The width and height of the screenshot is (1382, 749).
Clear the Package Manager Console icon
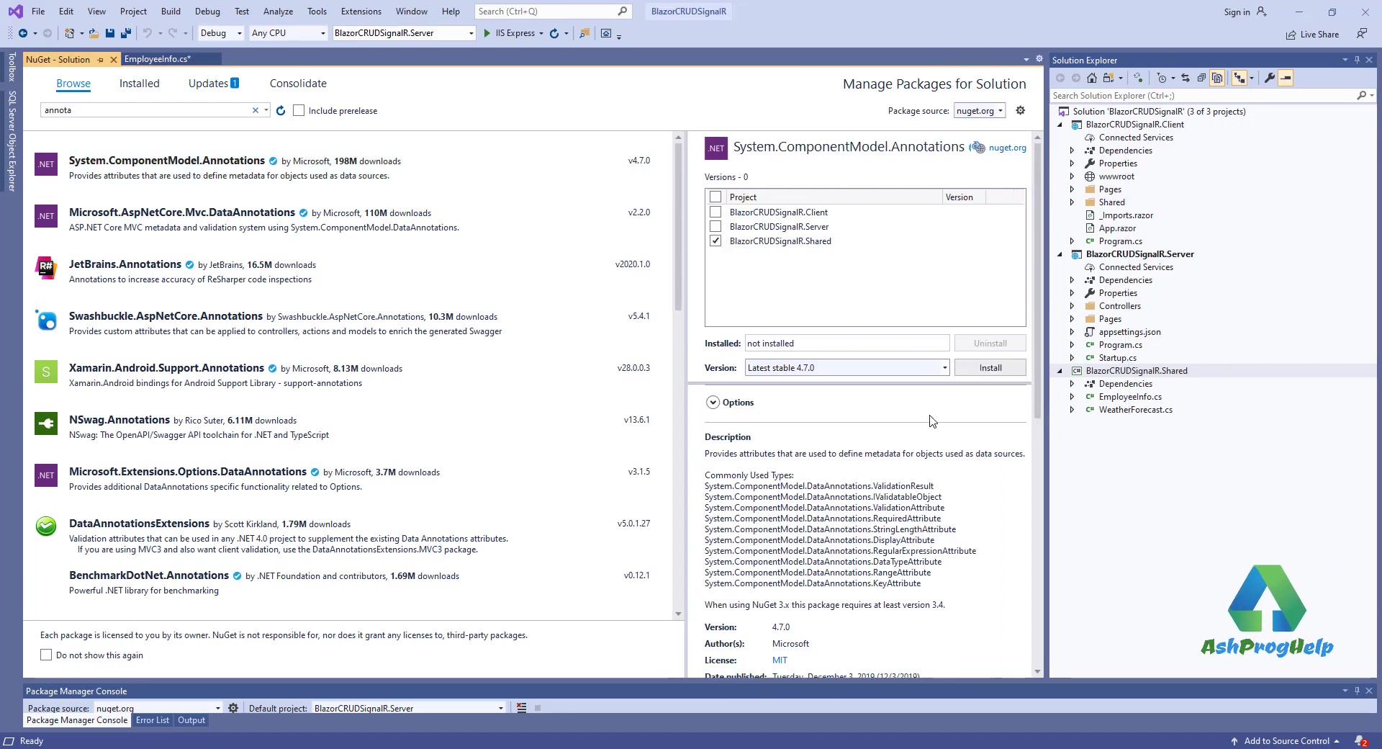click(x=522, y=708)
